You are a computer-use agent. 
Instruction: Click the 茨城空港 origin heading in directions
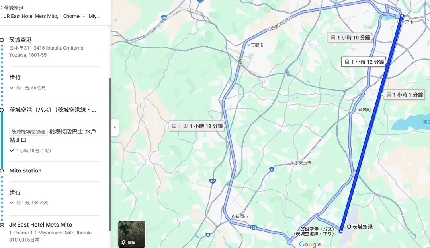(21, 40)
